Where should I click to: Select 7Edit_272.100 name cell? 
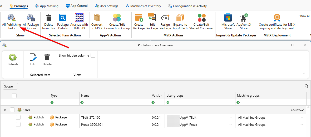[x=115, y=117]
